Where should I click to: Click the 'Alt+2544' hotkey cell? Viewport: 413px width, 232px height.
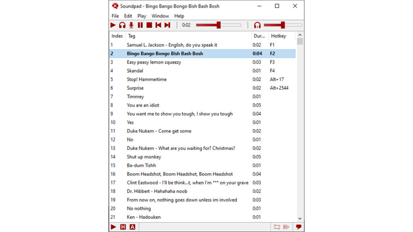coord(279,88)
